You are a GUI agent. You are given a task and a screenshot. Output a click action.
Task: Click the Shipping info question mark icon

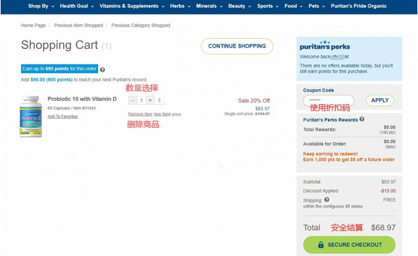327,200
